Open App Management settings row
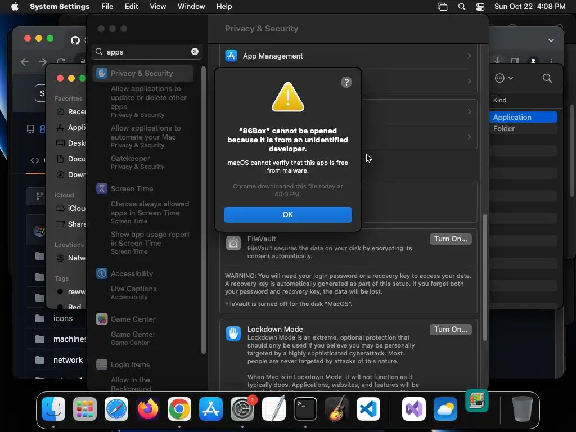The width and height of the screenshot is (576, 432). [x=348, y=56]
